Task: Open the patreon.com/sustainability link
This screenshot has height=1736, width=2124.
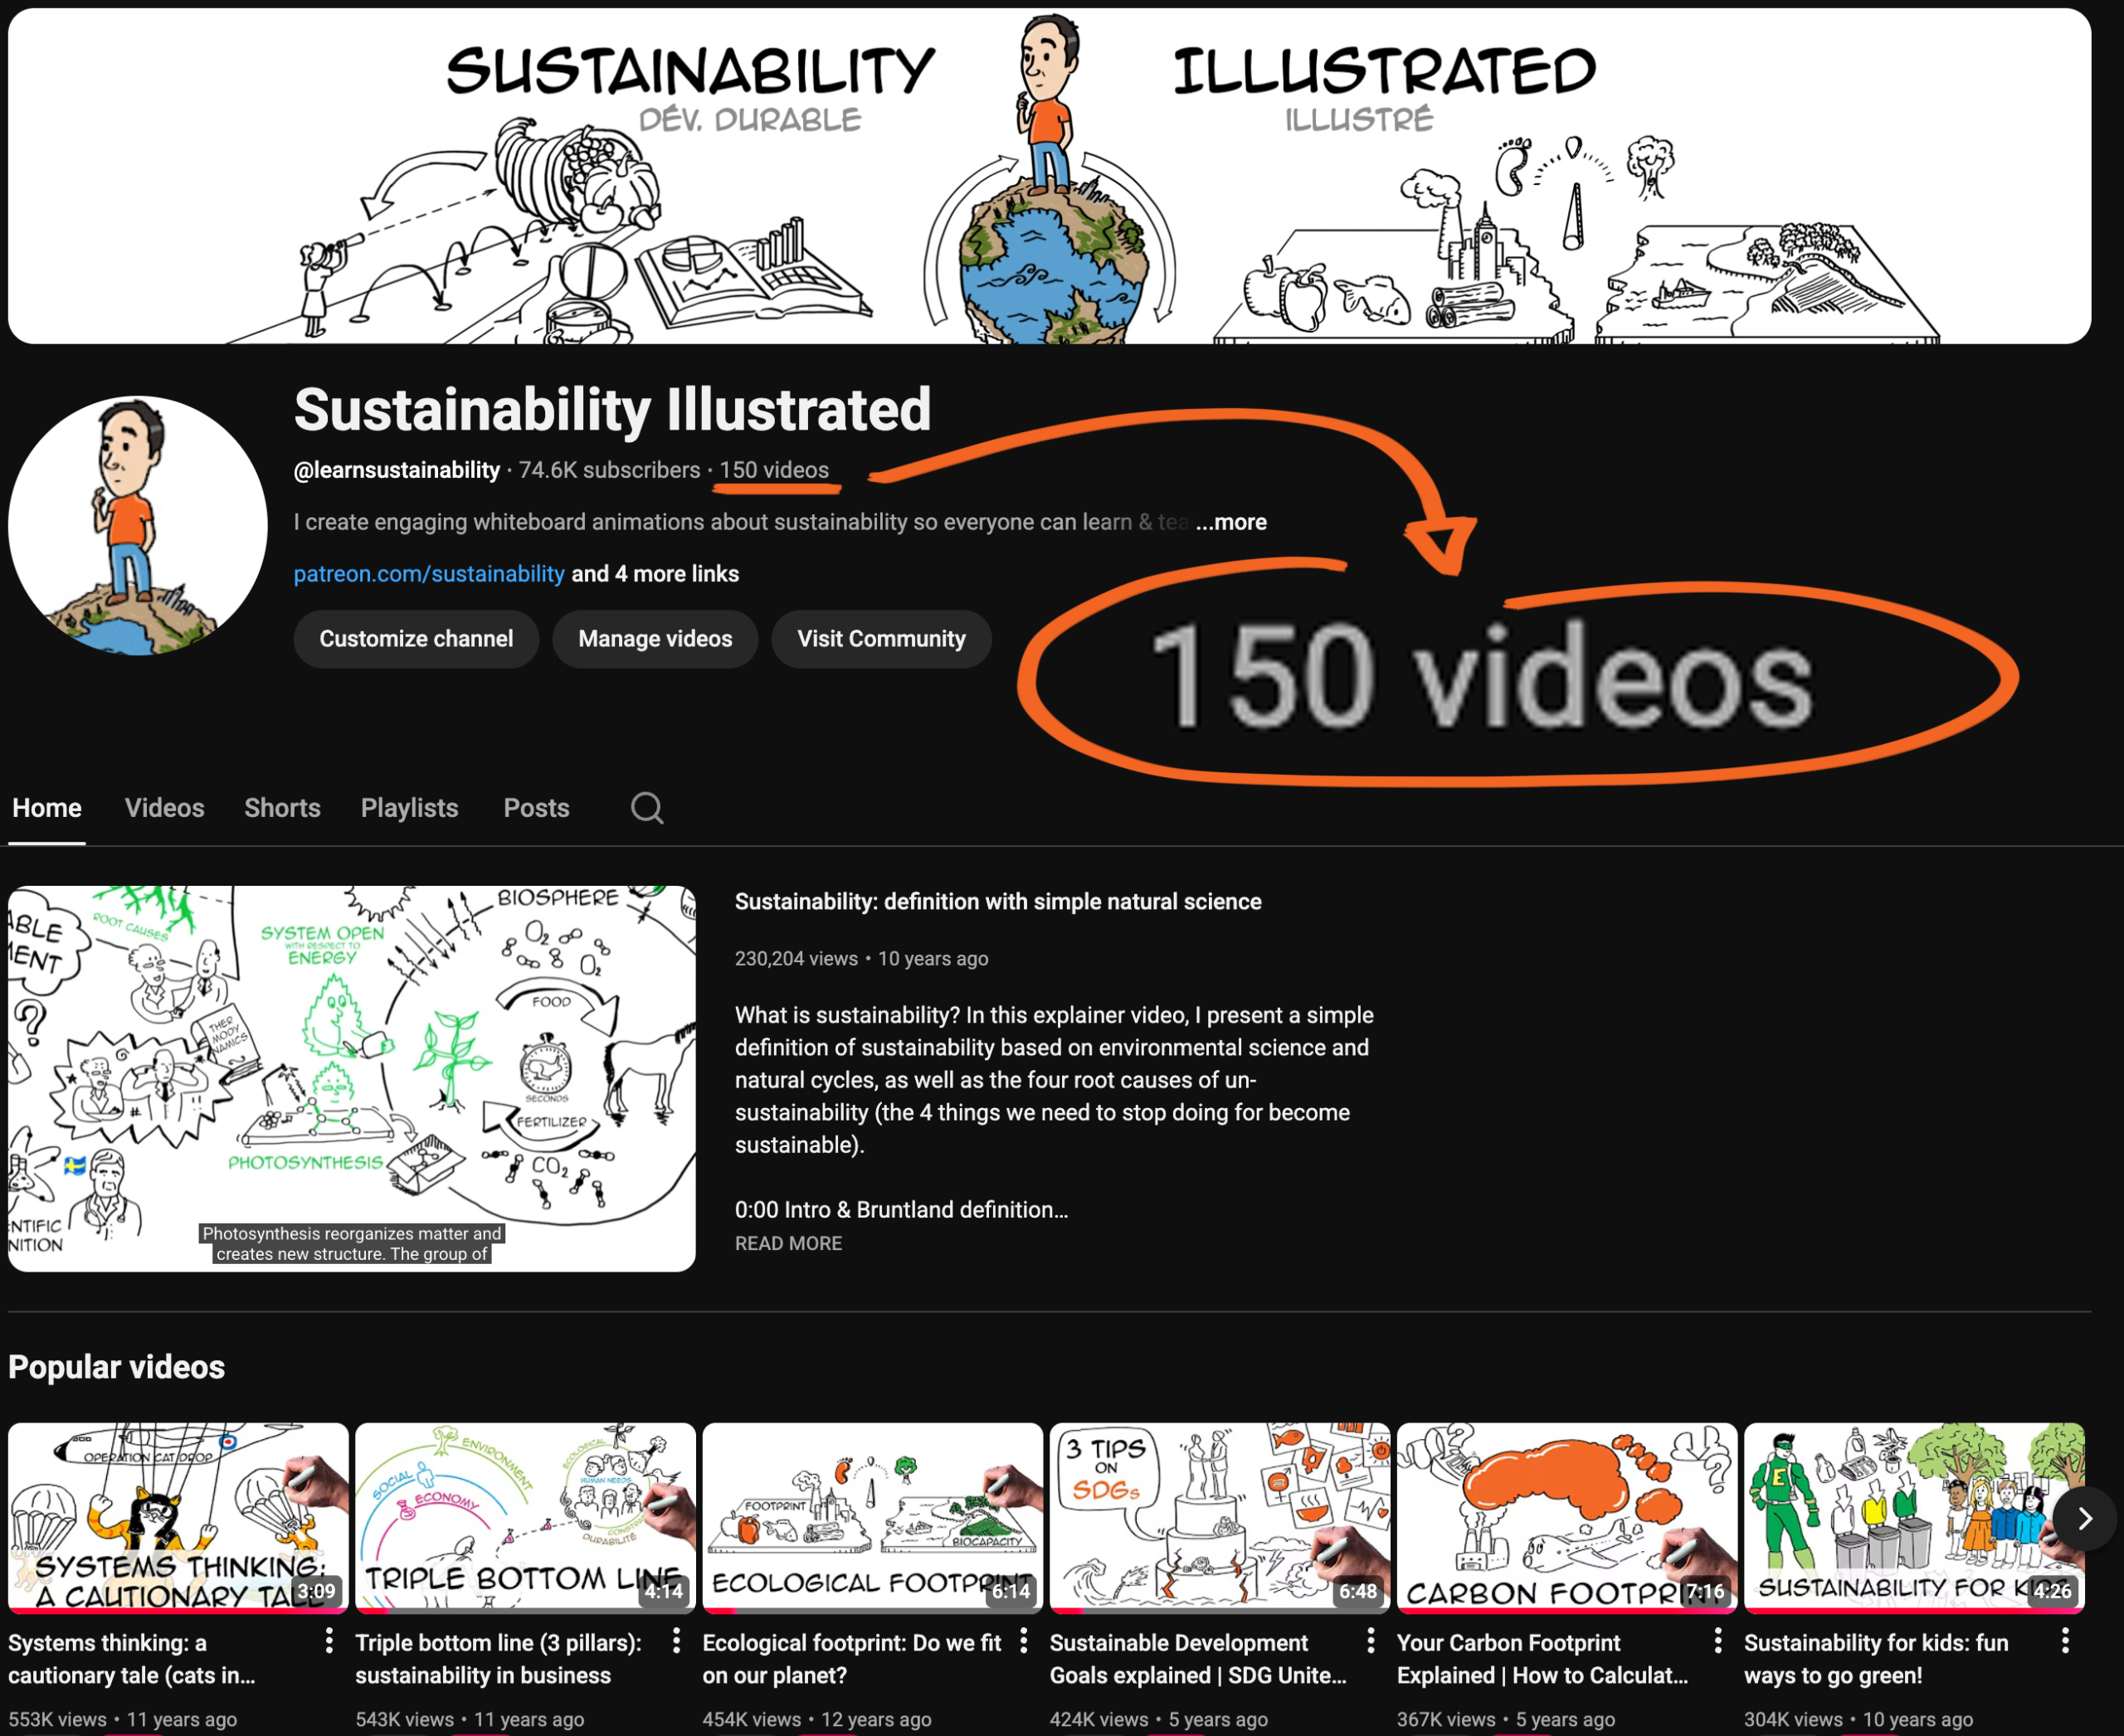Action: 429,573
